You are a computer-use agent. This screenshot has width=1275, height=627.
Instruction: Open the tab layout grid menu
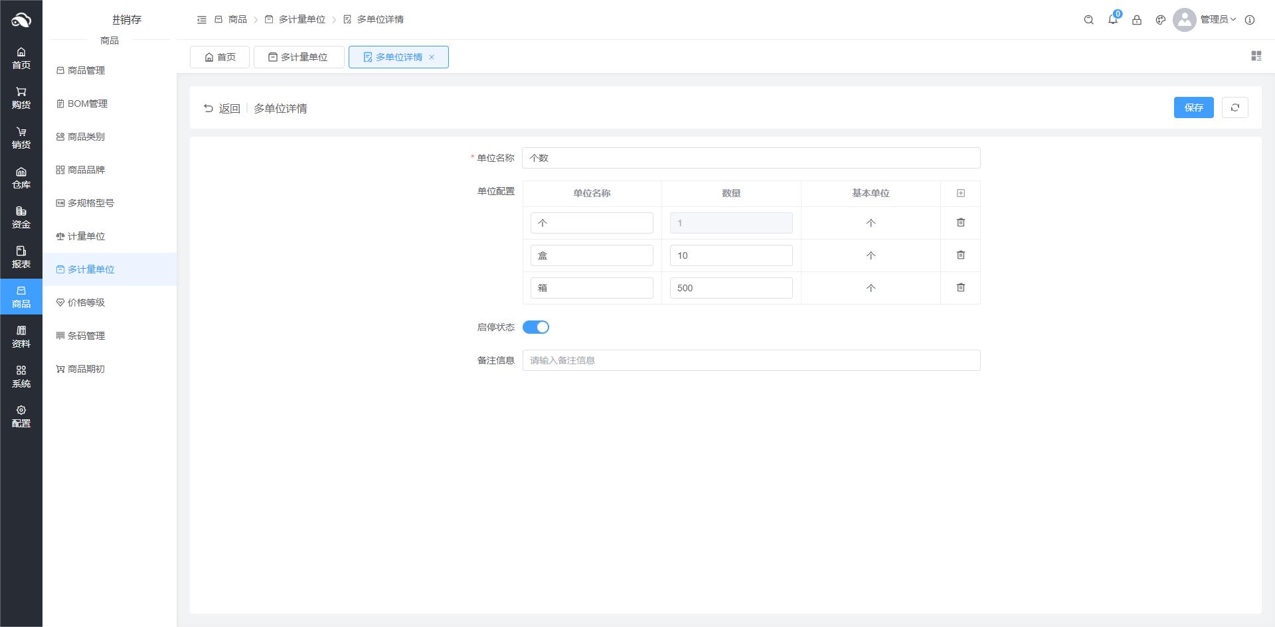(x=1256, y=56)
